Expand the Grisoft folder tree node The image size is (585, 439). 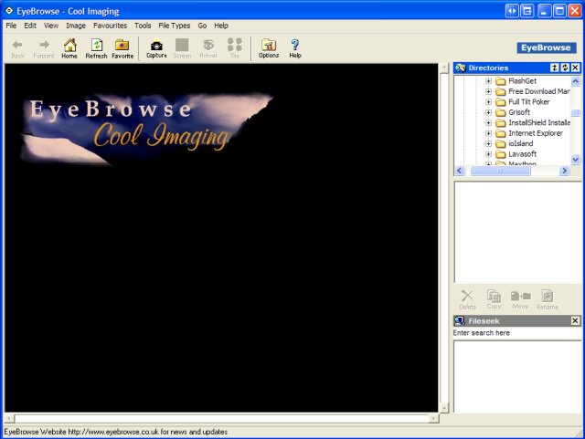point(489,112)
